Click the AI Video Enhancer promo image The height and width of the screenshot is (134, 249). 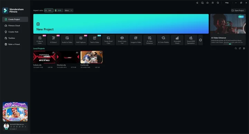coord(228,24)
